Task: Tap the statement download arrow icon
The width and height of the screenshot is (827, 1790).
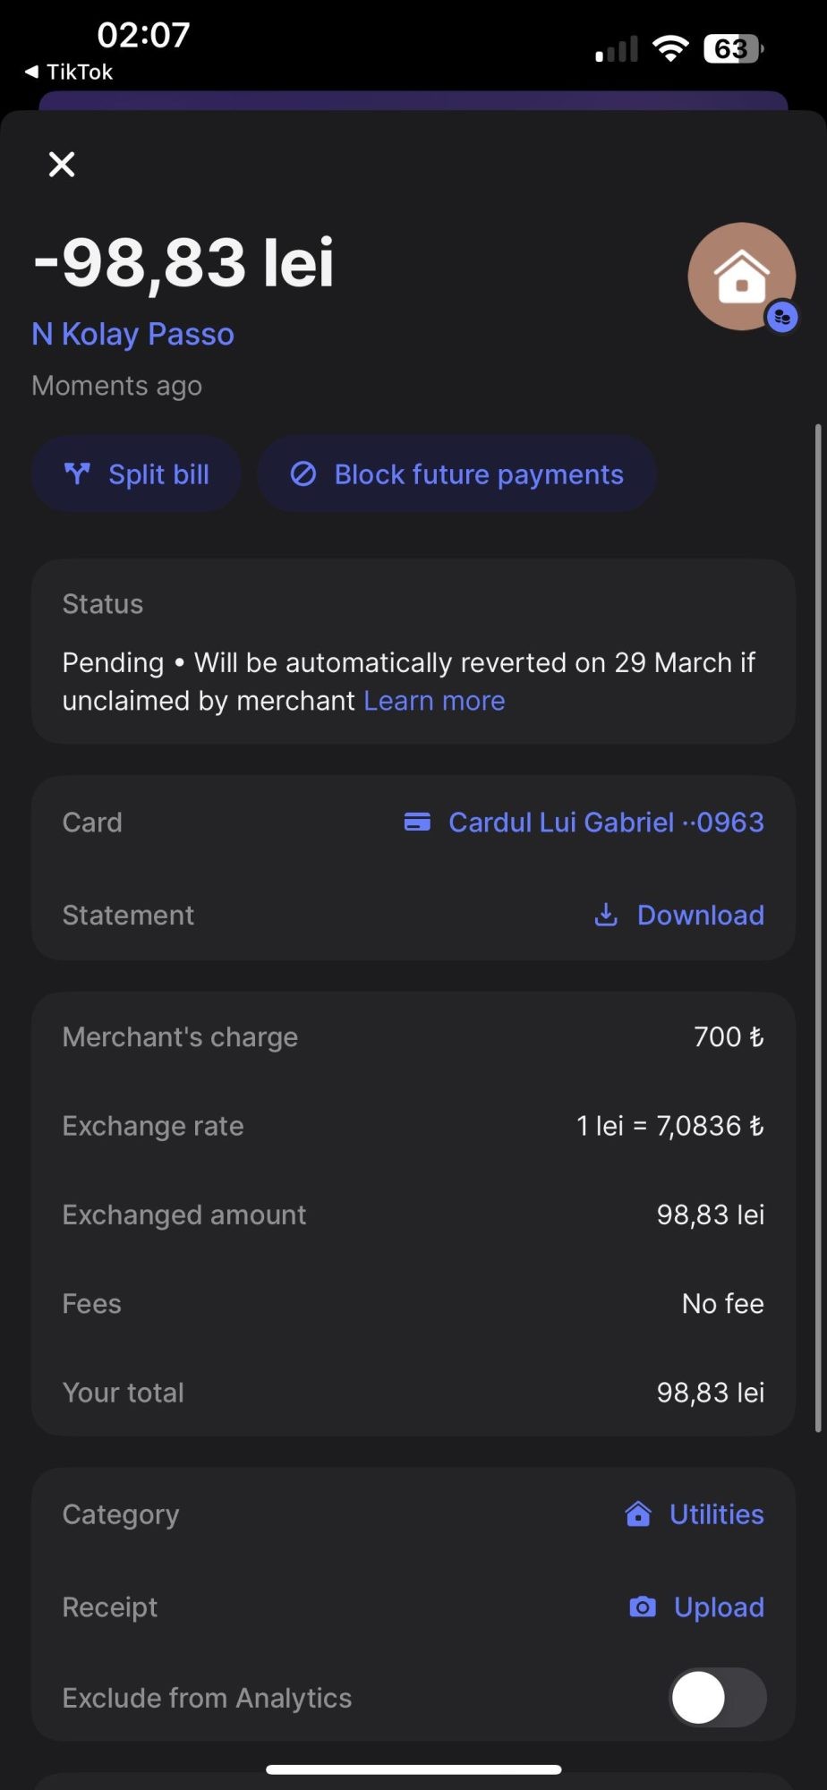Action: [x=606, y=915]
